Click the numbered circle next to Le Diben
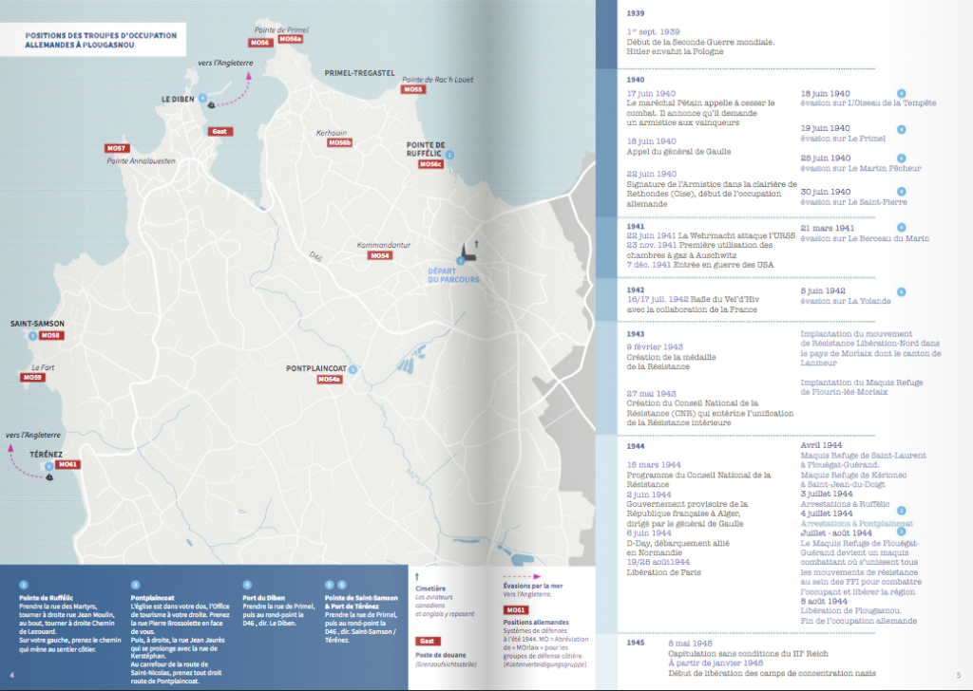Image resolution: width=973 pixels, height=691 pixels. 202,98
